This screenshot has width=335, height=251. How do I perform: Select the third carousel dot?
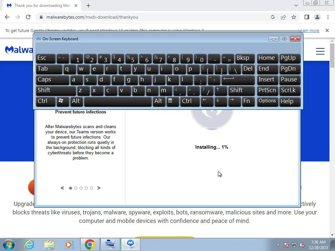(81, 188)
